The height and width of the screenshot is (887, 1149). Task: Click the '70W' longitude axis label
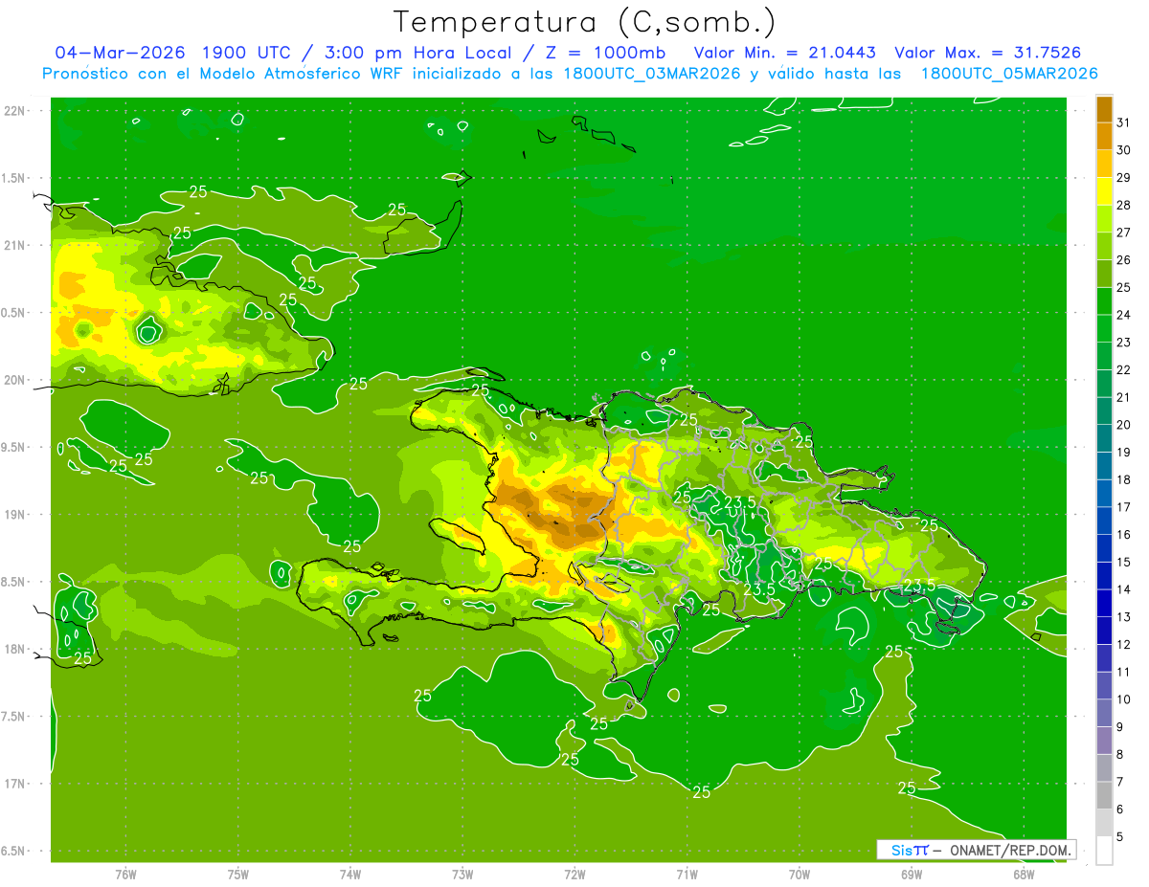(x=800, y=874)
